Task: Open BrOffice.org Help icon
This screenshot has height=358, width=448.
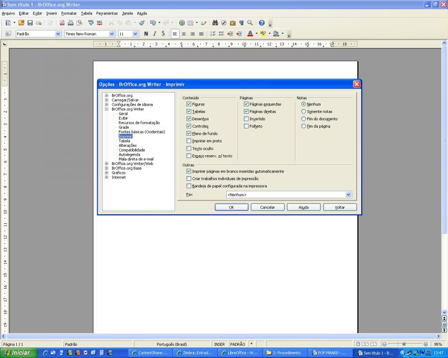Action: point(262,23)
